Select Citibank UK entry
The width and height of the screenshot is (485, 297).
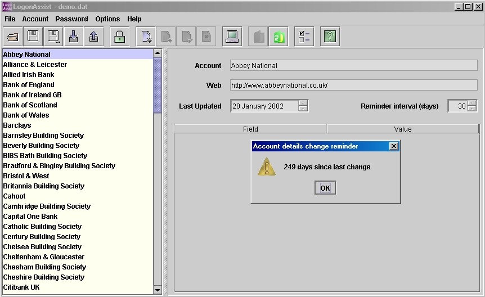78,287
